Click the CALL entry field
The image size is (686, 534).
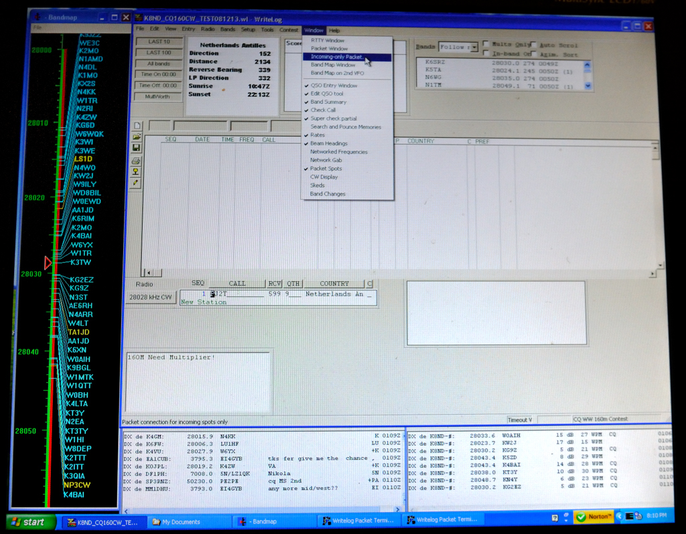click(x=238, y=294)
